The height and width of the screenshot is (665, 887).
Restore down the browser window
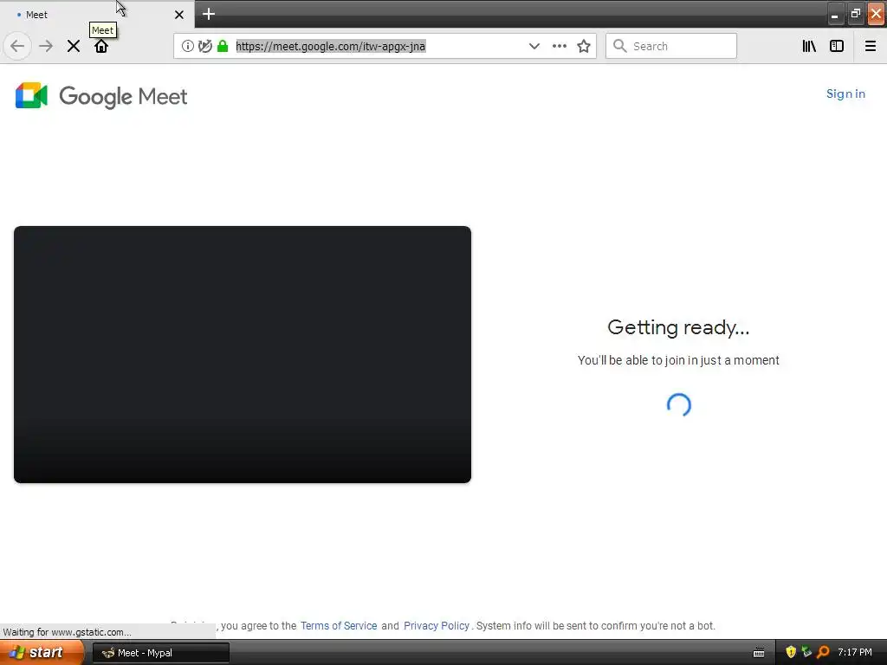[855, 14]
